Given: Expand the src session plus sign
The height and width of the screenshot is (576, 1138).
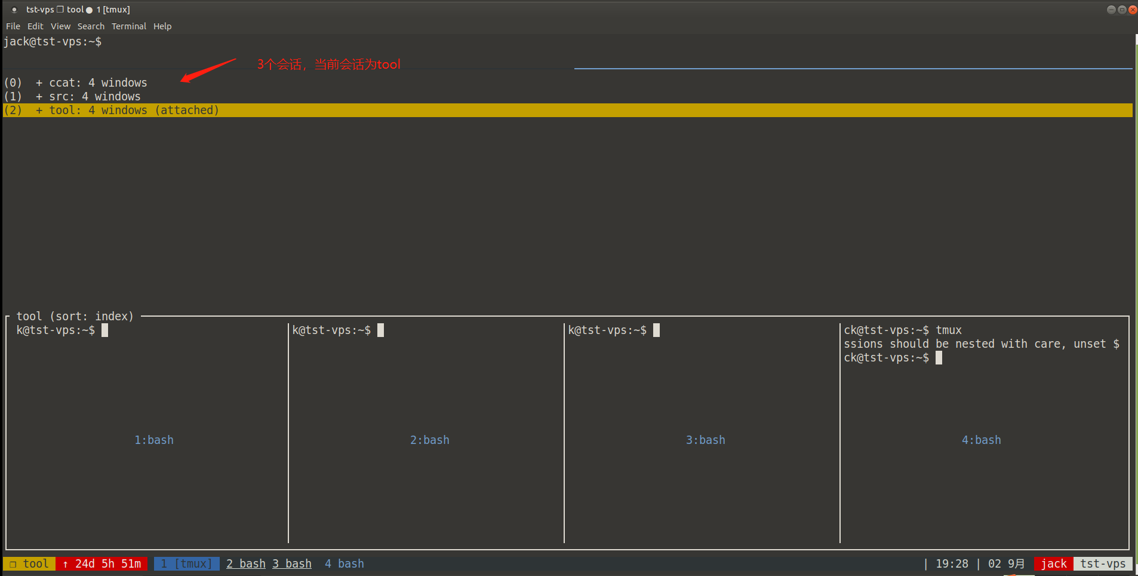Looking at the screenshot, I should (39, 97).
